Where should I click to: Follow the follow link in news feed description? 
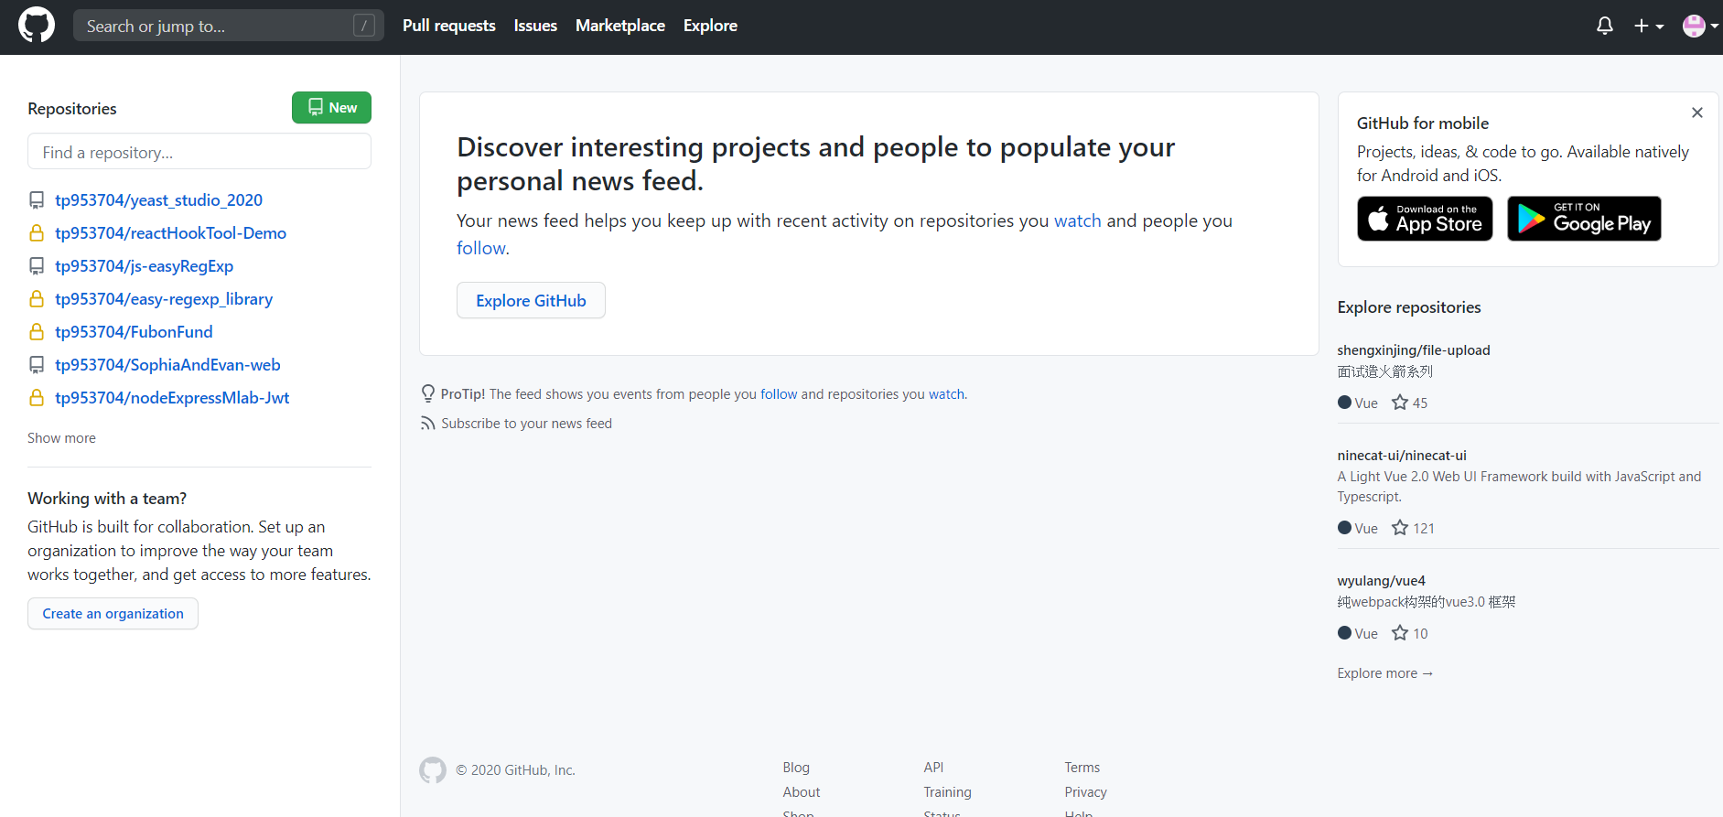point(481,248)
